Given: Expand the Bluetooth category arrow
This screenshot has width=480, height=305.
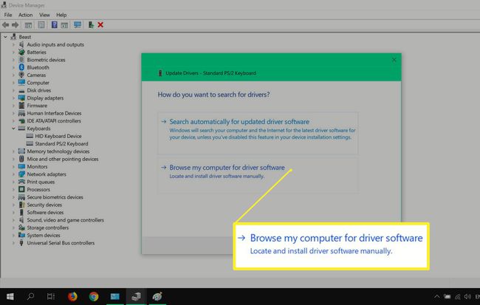Looking at the screenshot, I should [x=13, y=67].
